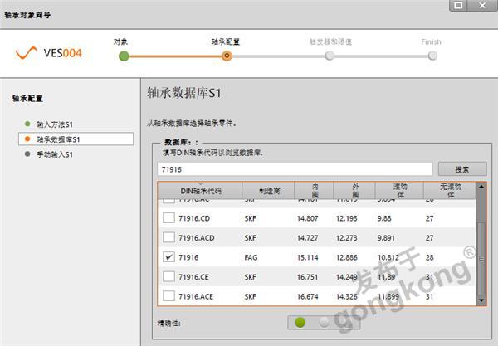Select 输入方法S1 in sidebar
Viewport: 498px width, 346px height.
55,124
